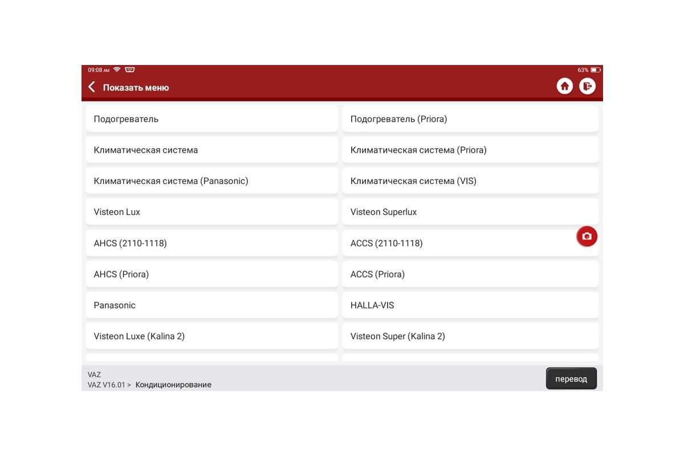Select the HALLA-VIS system
The width and height of the screenshot is (684, 456).
coord(470,305)
